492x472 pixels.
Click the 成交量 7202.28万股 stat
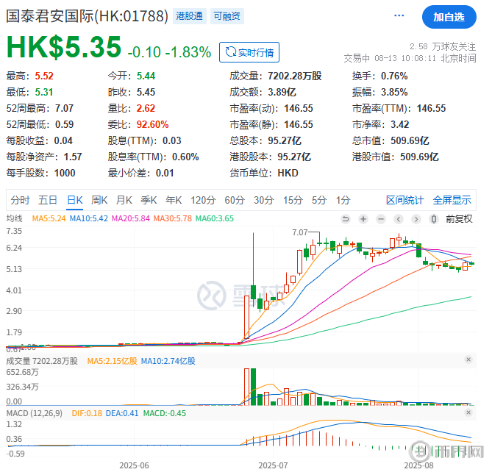(x=276, y=76)
